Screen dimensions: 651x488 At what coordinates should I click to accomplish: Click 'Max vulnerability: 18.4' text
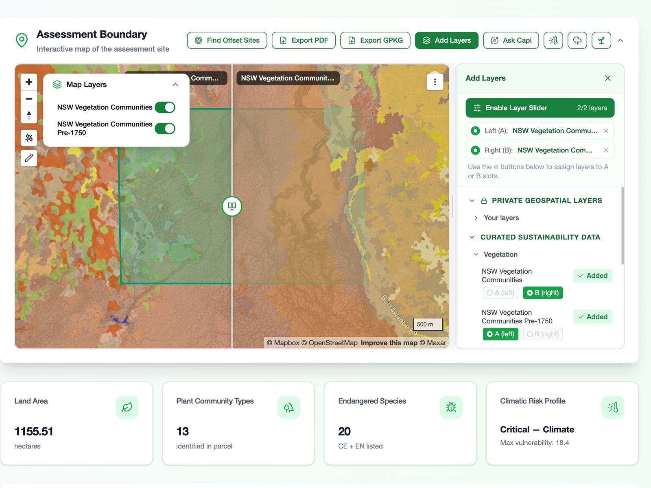pyautogui.click(x=535, y=442)
